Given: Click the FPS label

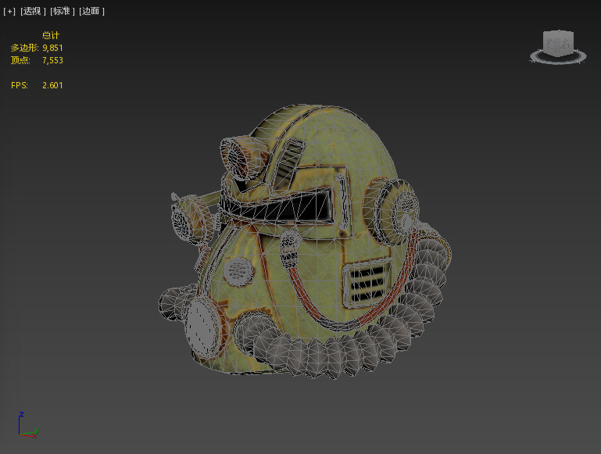Looking at the screenshot, I should click(20, 85).
